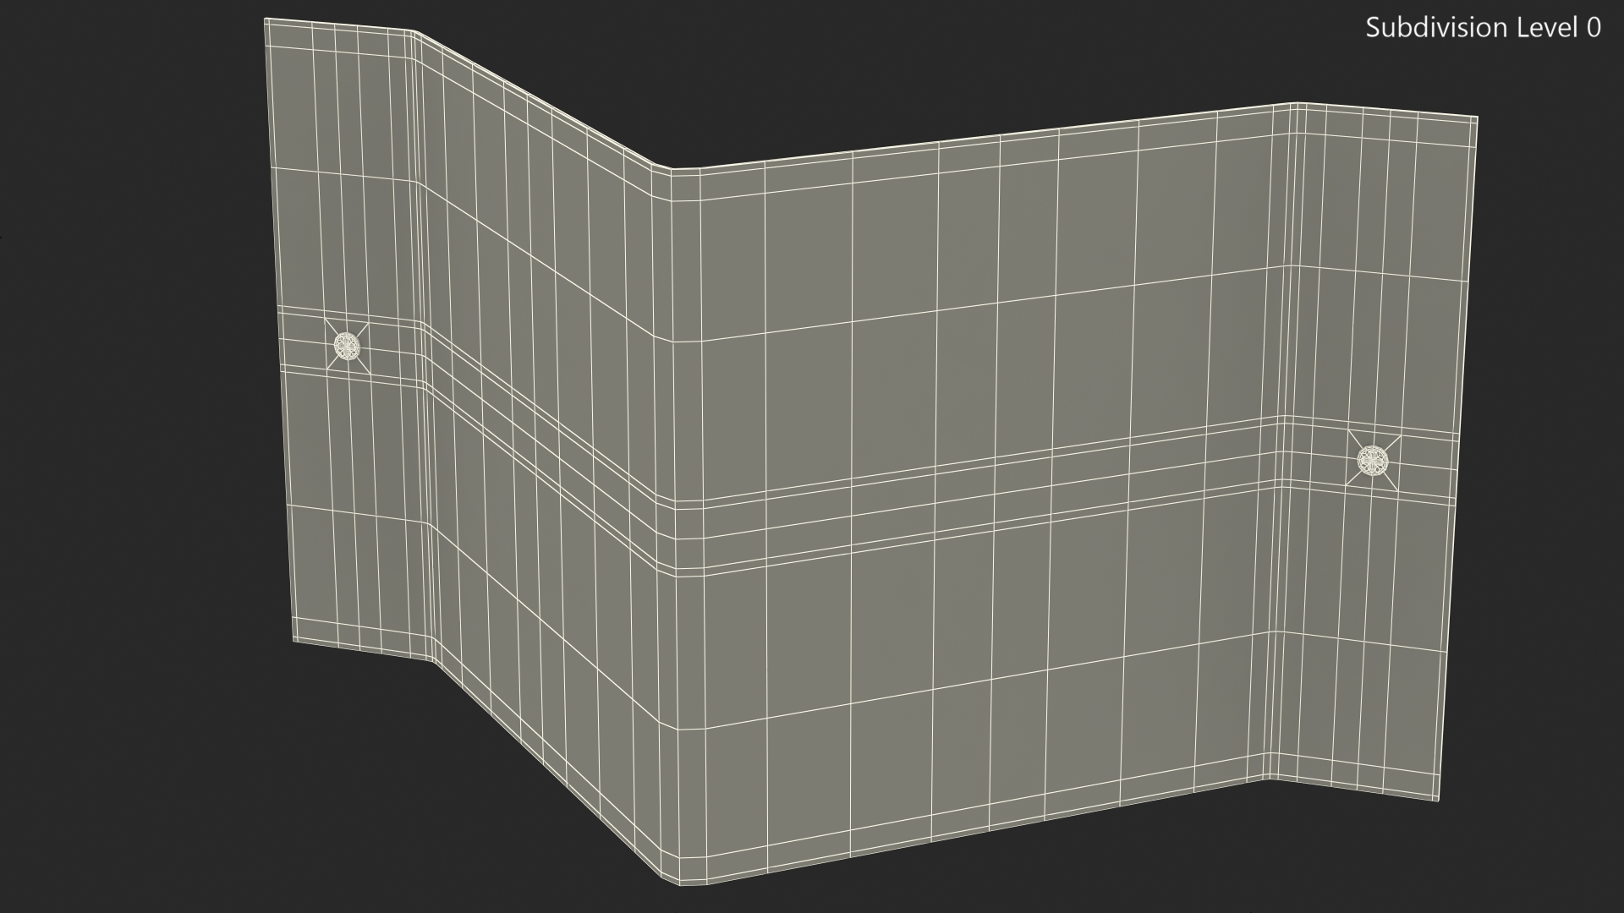The height and width of the screenshot is (913, 1624).
Task: Pick the top of the left vertical fold edge
Action: [x=414, y=34]
